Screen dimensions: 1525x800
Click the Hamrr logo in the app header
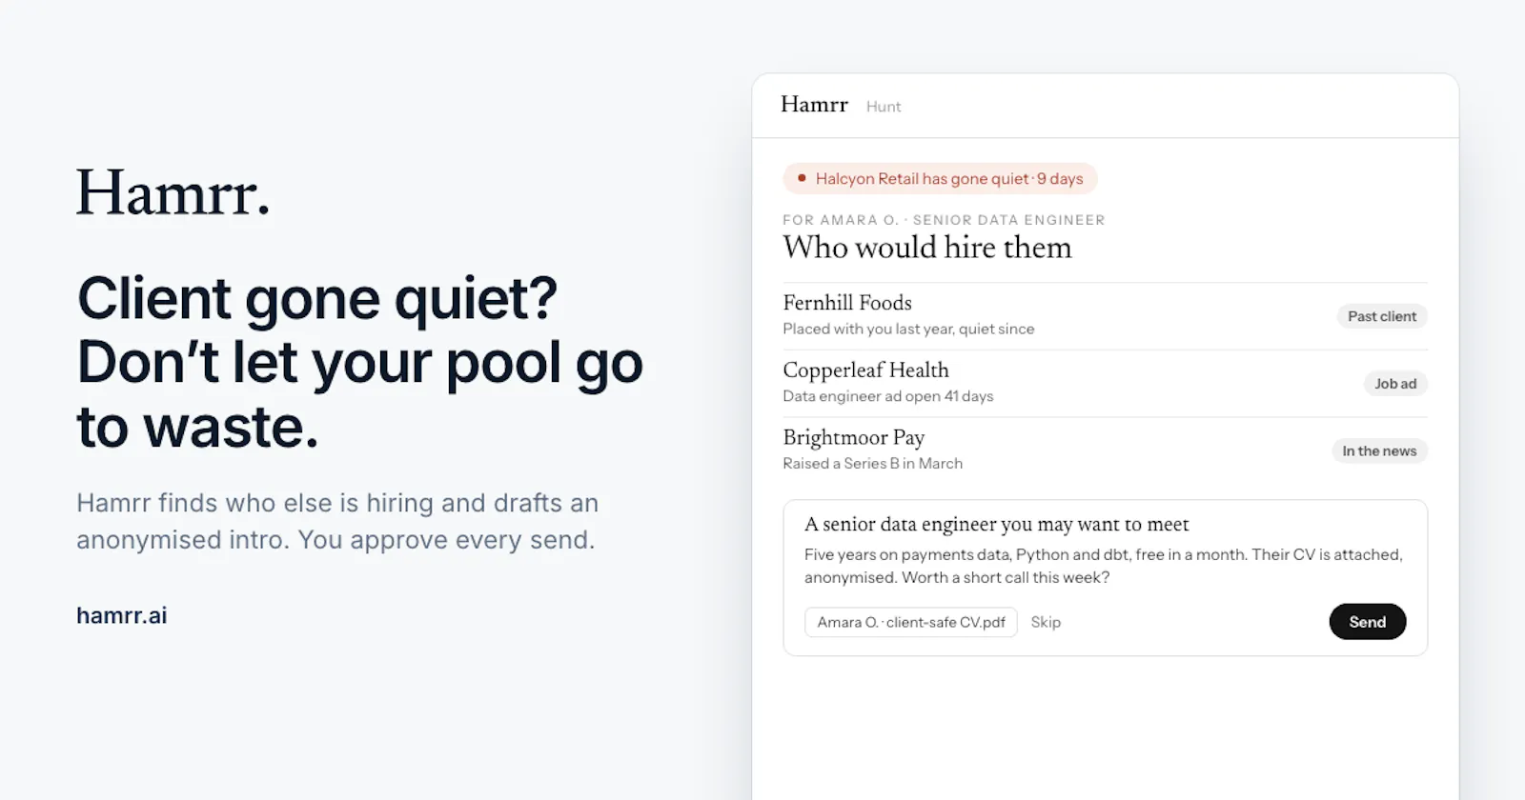click(814, 105)
